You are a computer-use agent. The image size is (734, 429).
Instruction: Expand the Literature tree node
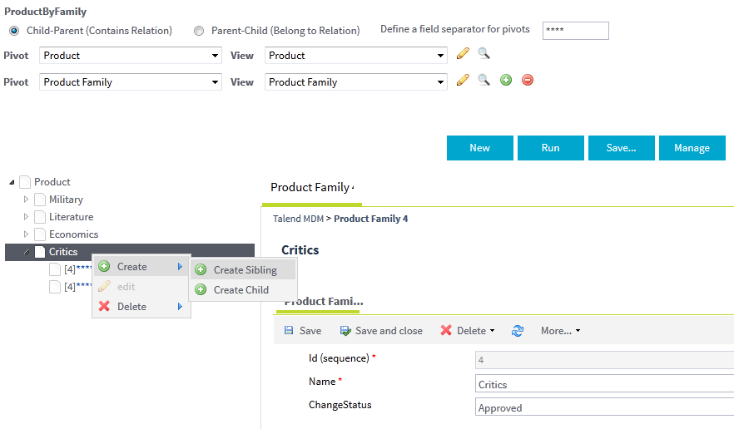[x=26, y=217]
